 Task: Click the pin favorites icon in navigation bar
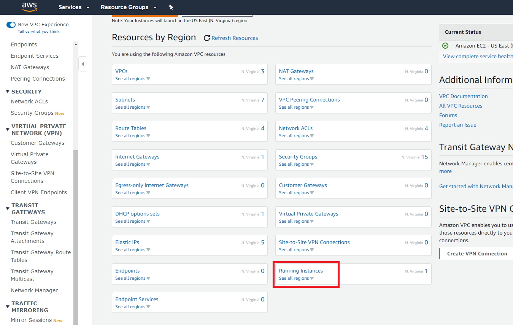171,7
